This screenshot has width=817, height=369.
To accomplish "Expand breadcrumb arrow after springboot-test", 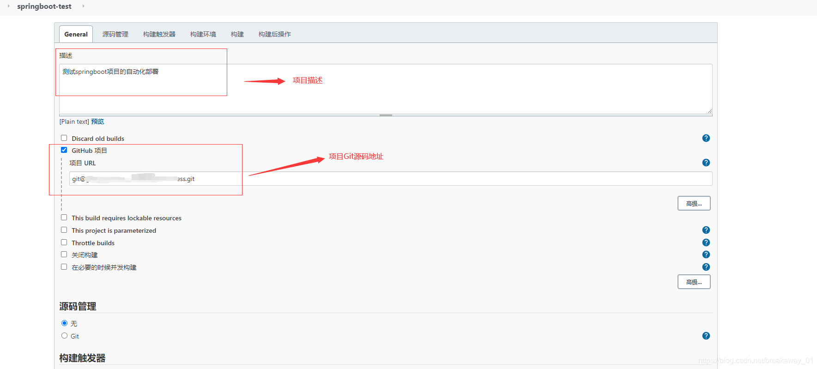I will 83,6.
